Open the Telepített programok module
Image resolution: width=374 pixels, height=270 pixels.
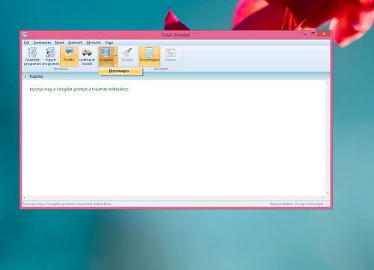32,56
